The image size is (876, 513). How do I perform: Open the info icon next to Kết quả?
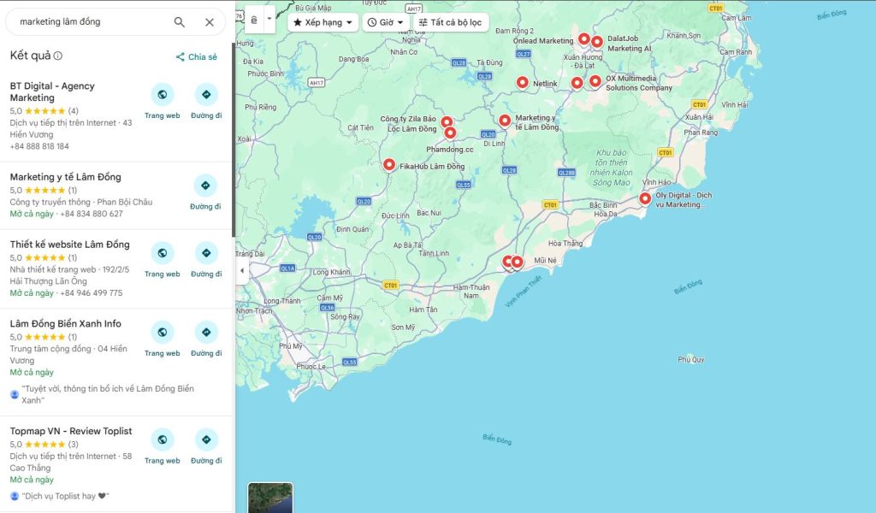point(58,56)
